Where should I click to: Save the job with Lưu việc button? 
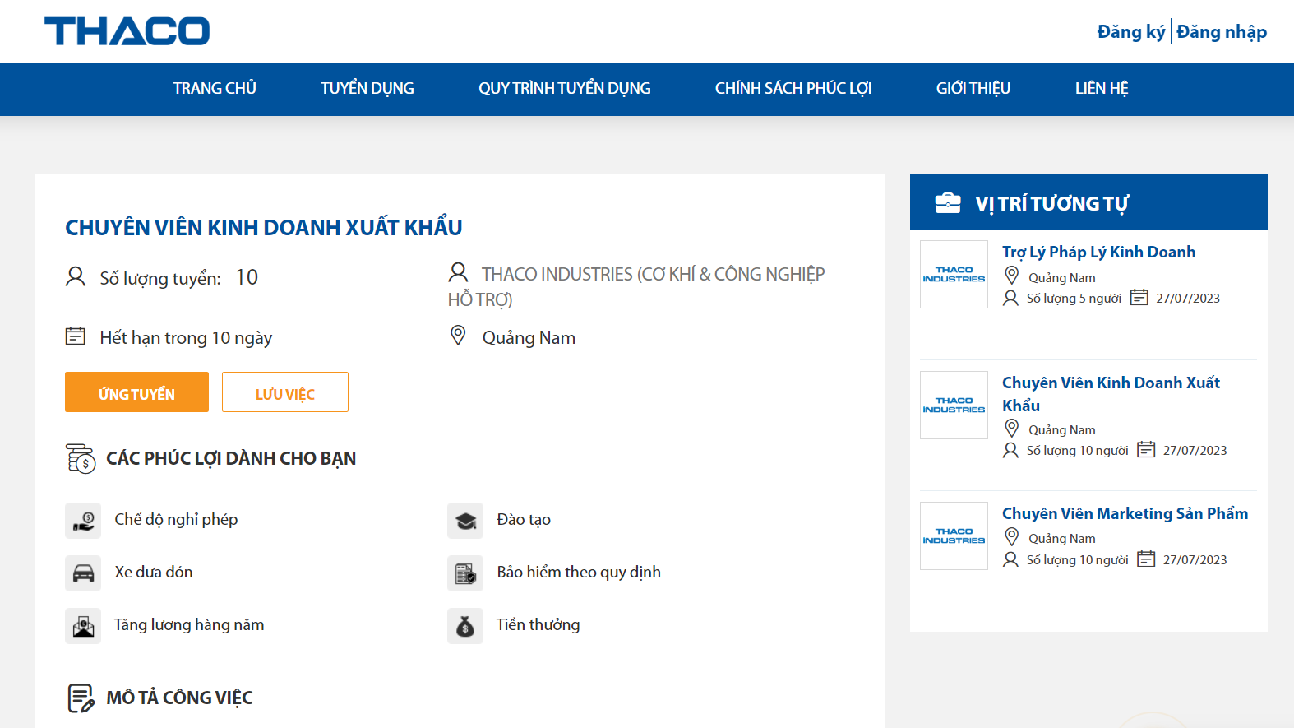tap(285, 392)
